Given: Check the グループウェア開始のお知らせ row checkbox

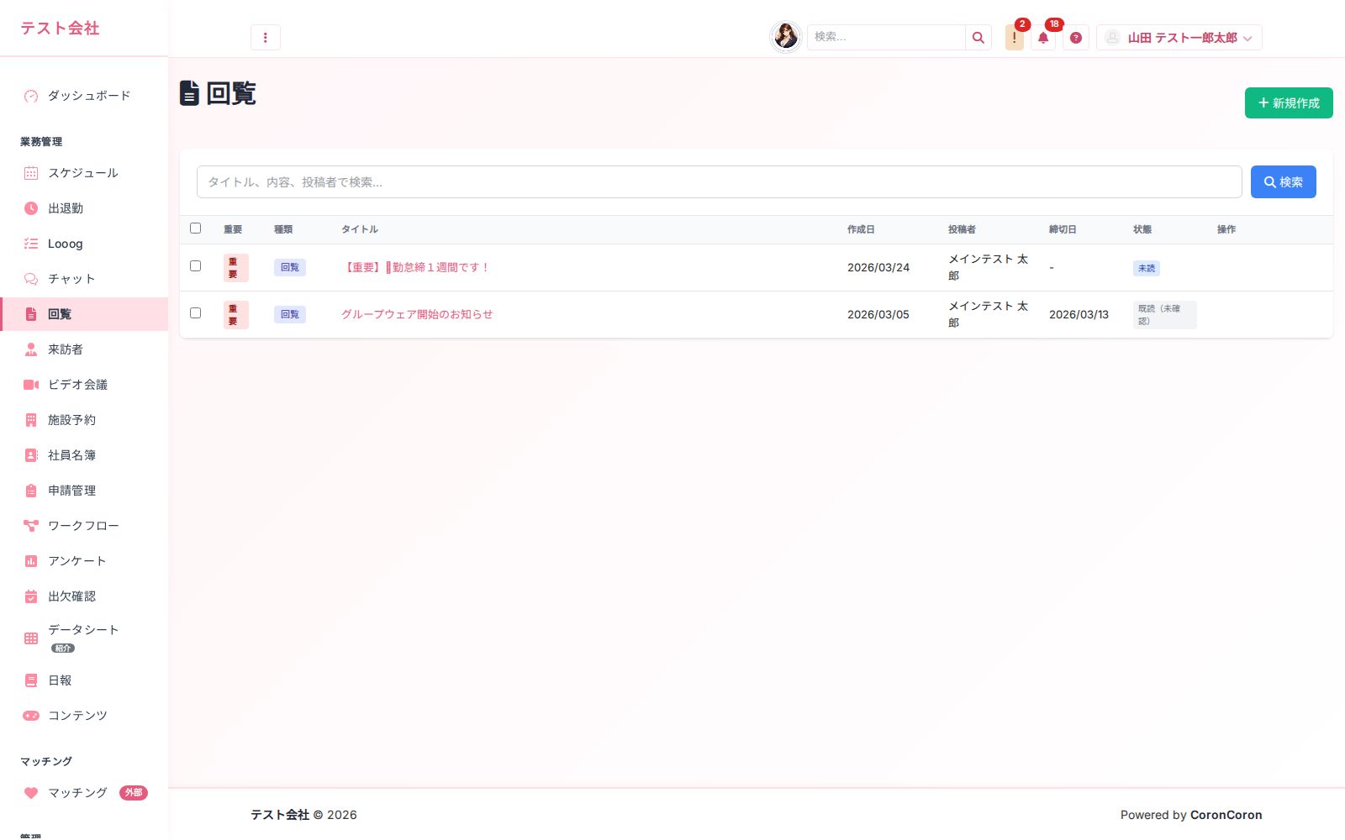Looking at the screenshot, I should [196, 313].
